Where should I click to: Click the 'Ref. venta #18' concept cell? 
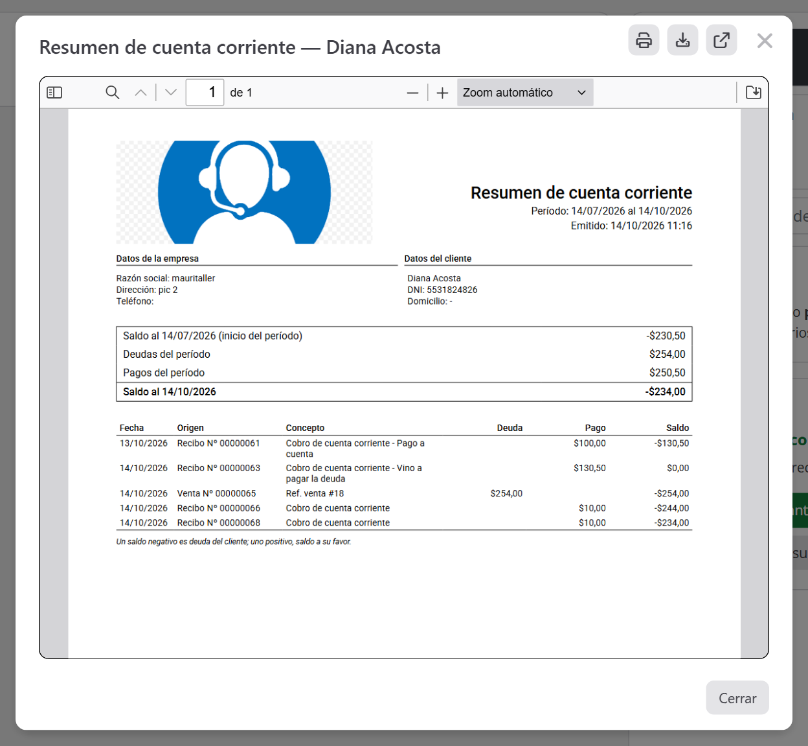pos(315,493)
